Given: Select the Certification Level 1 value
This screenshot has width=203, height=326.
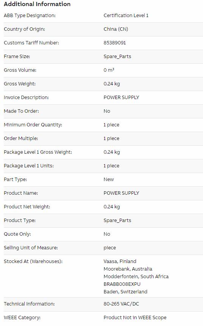Looking at the screenshot, I should [x=126, y=16].
